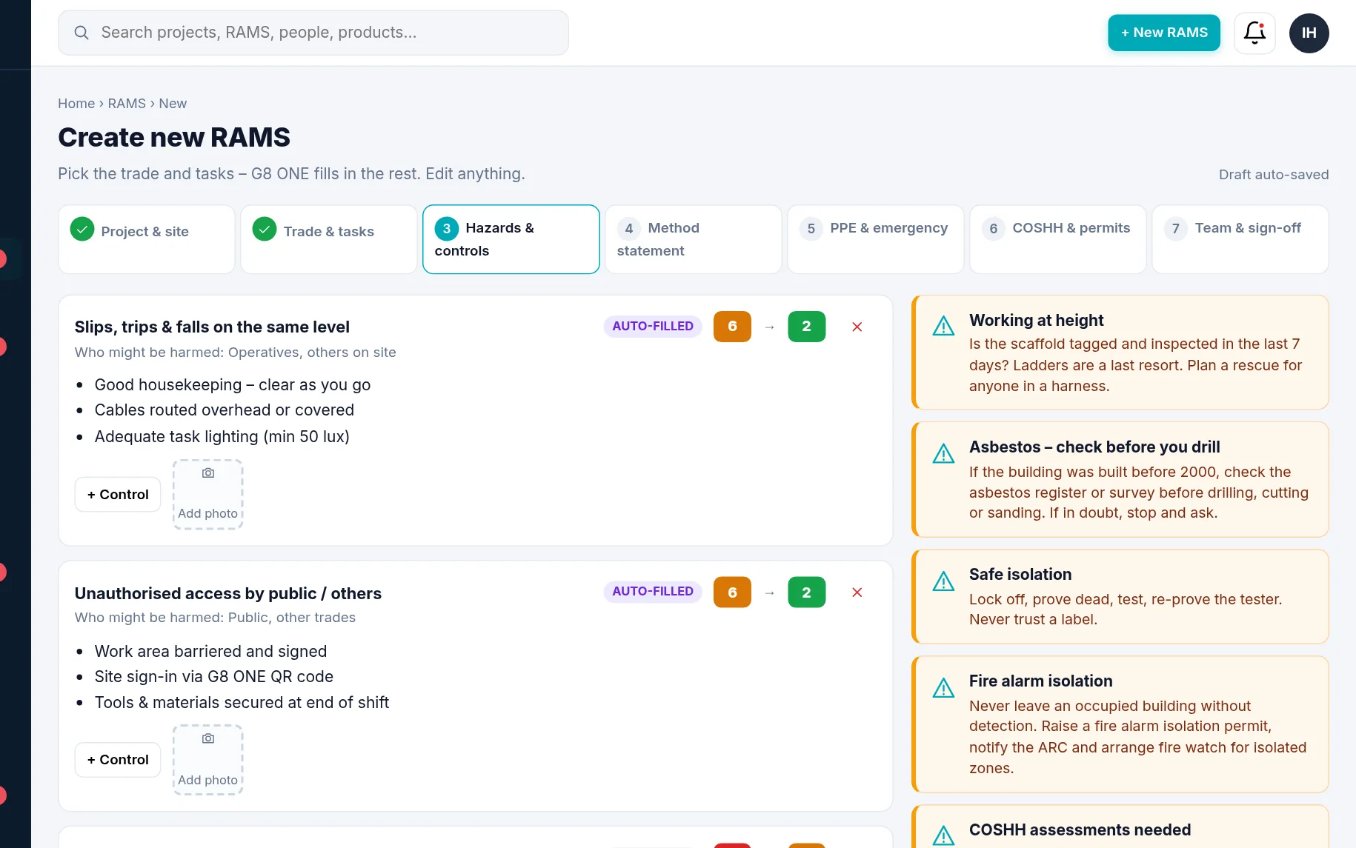
Task: Click the Asbestos warning triangle icon
Action: (x=943, y=453)
